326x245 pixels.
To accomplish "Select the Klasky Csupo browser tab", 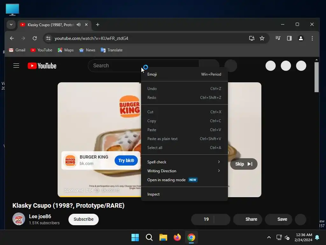I will pos(54,25).
